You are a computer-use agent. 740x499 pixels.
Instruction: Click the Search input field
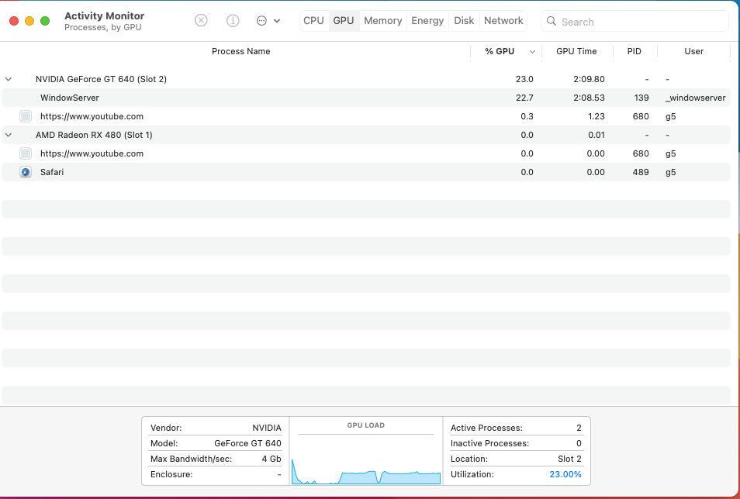[635, 21]
